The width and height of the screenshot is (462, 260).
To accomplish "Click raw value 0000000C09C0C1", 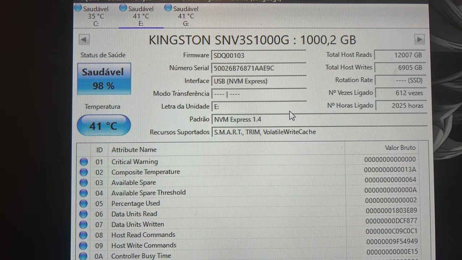I will (392, 231).
